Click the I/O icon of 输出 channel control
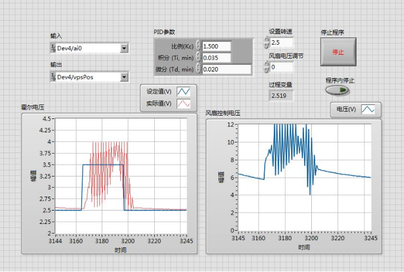 tap(53, 77)
